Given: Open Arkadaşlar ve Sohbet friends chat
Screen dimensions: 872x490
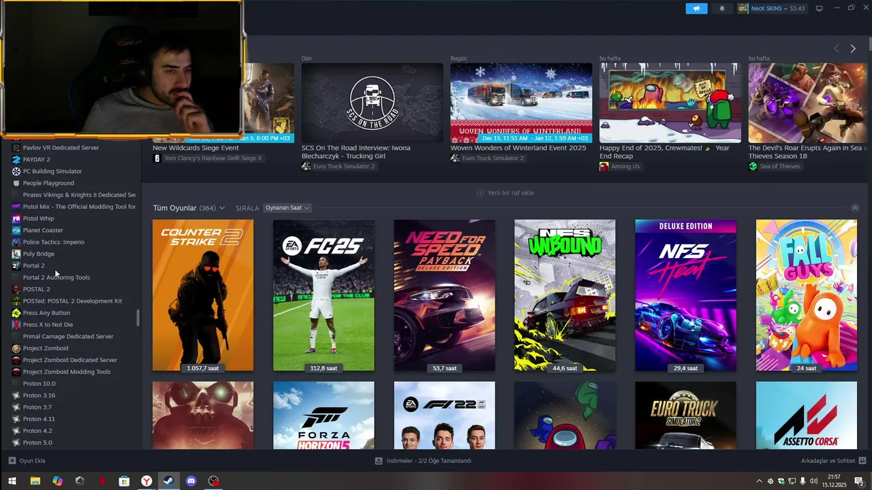Looking at the screenshot, I should (x=833, y=461).
